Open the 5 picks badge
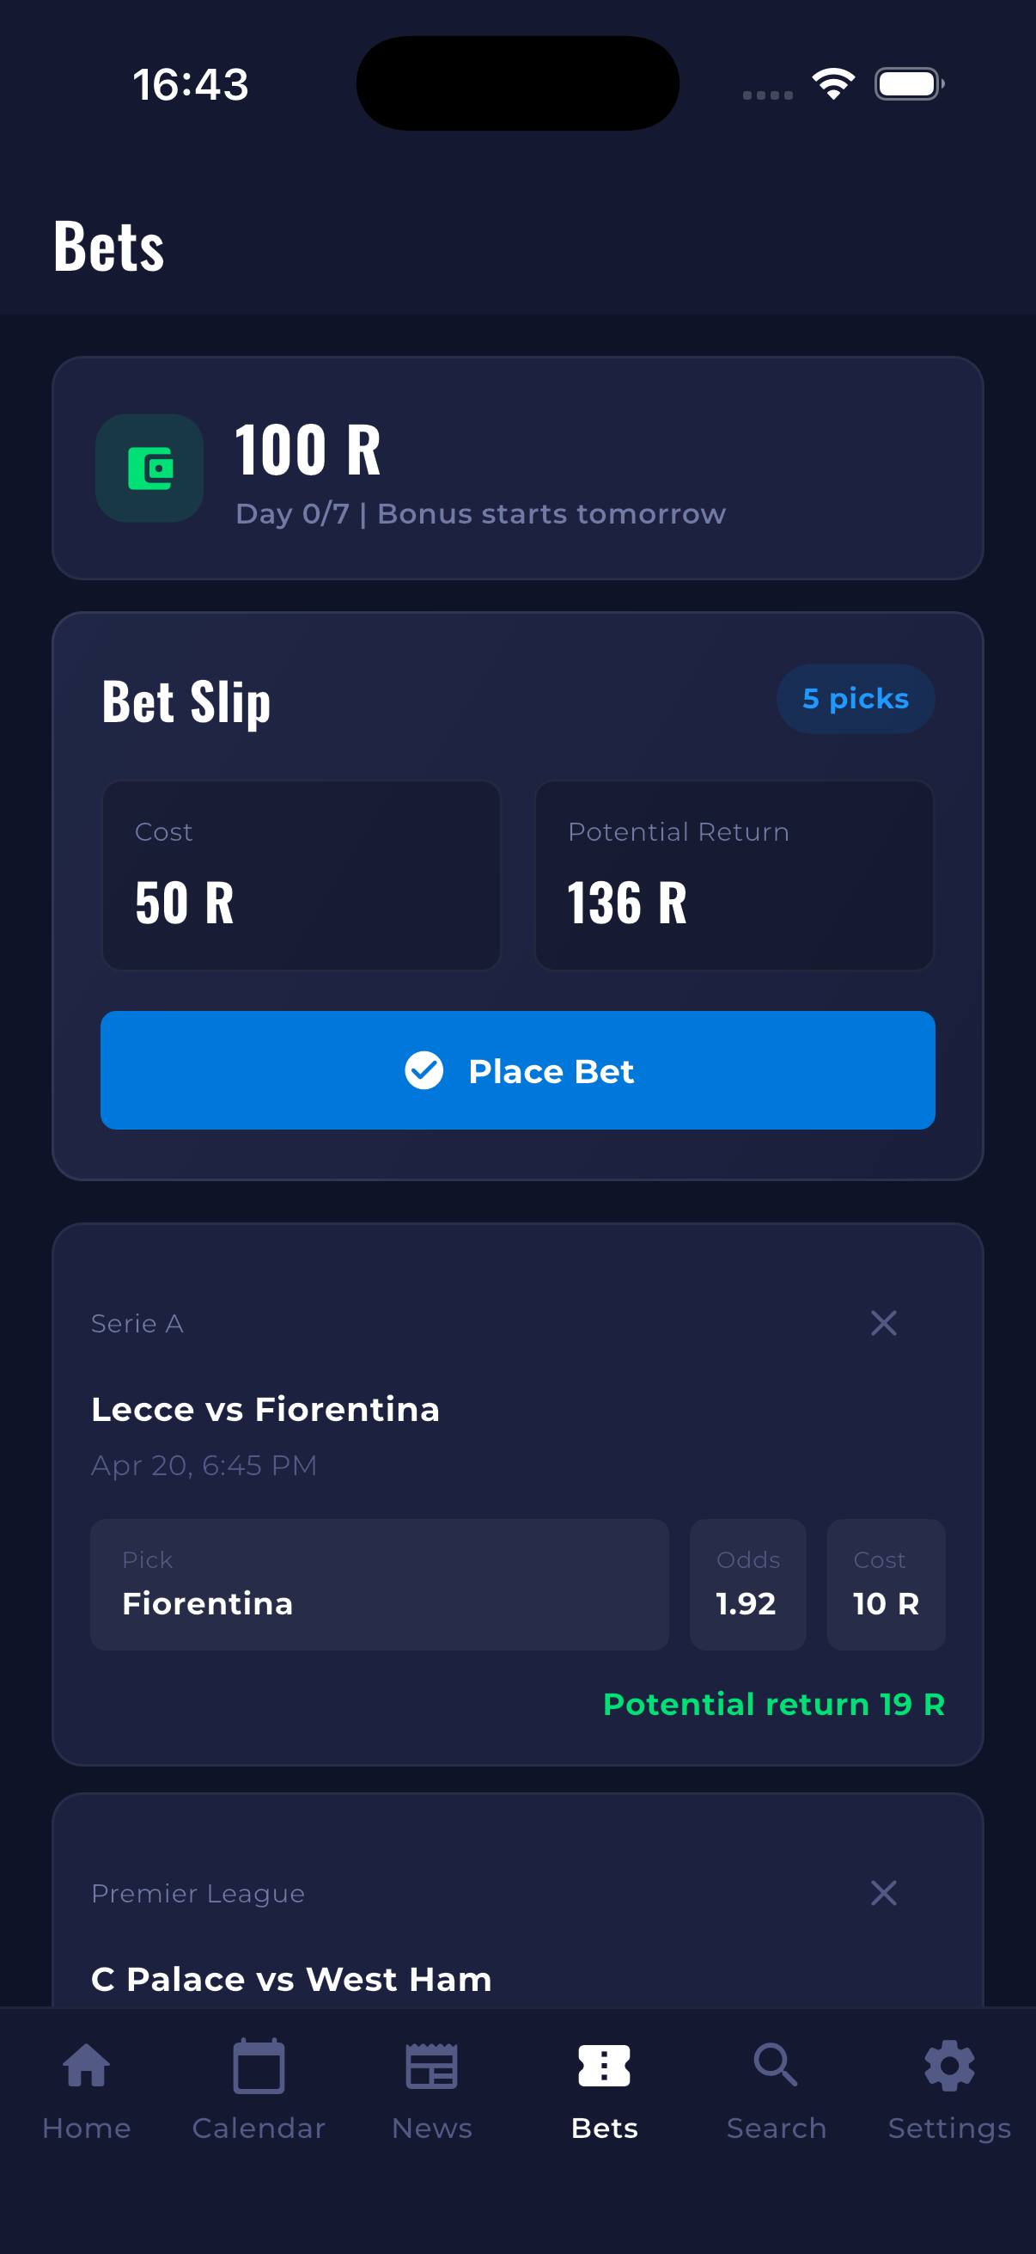Image resolution: width=1036 pixels, height=2254 pixels. point(856,698)
